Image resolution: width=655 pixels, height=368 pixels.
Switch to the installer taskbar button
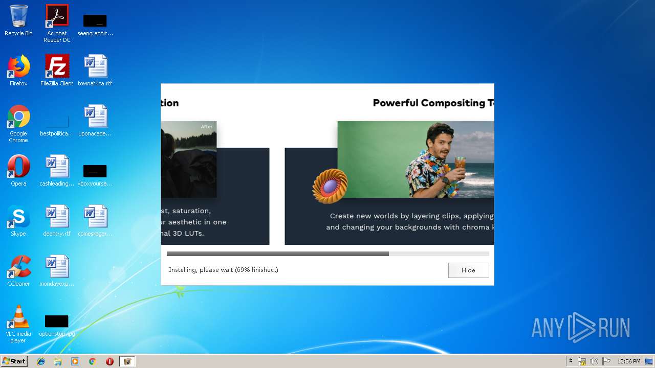pos(127,361)
